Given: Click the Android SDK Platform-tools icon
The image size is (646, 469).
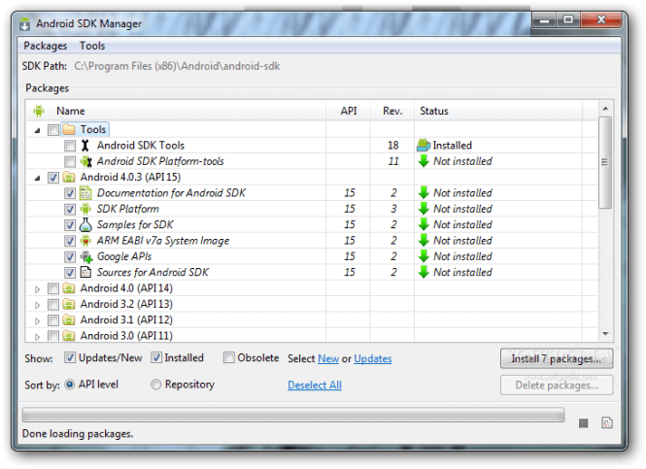Looking at the screenshot, I should coord(86,161).
